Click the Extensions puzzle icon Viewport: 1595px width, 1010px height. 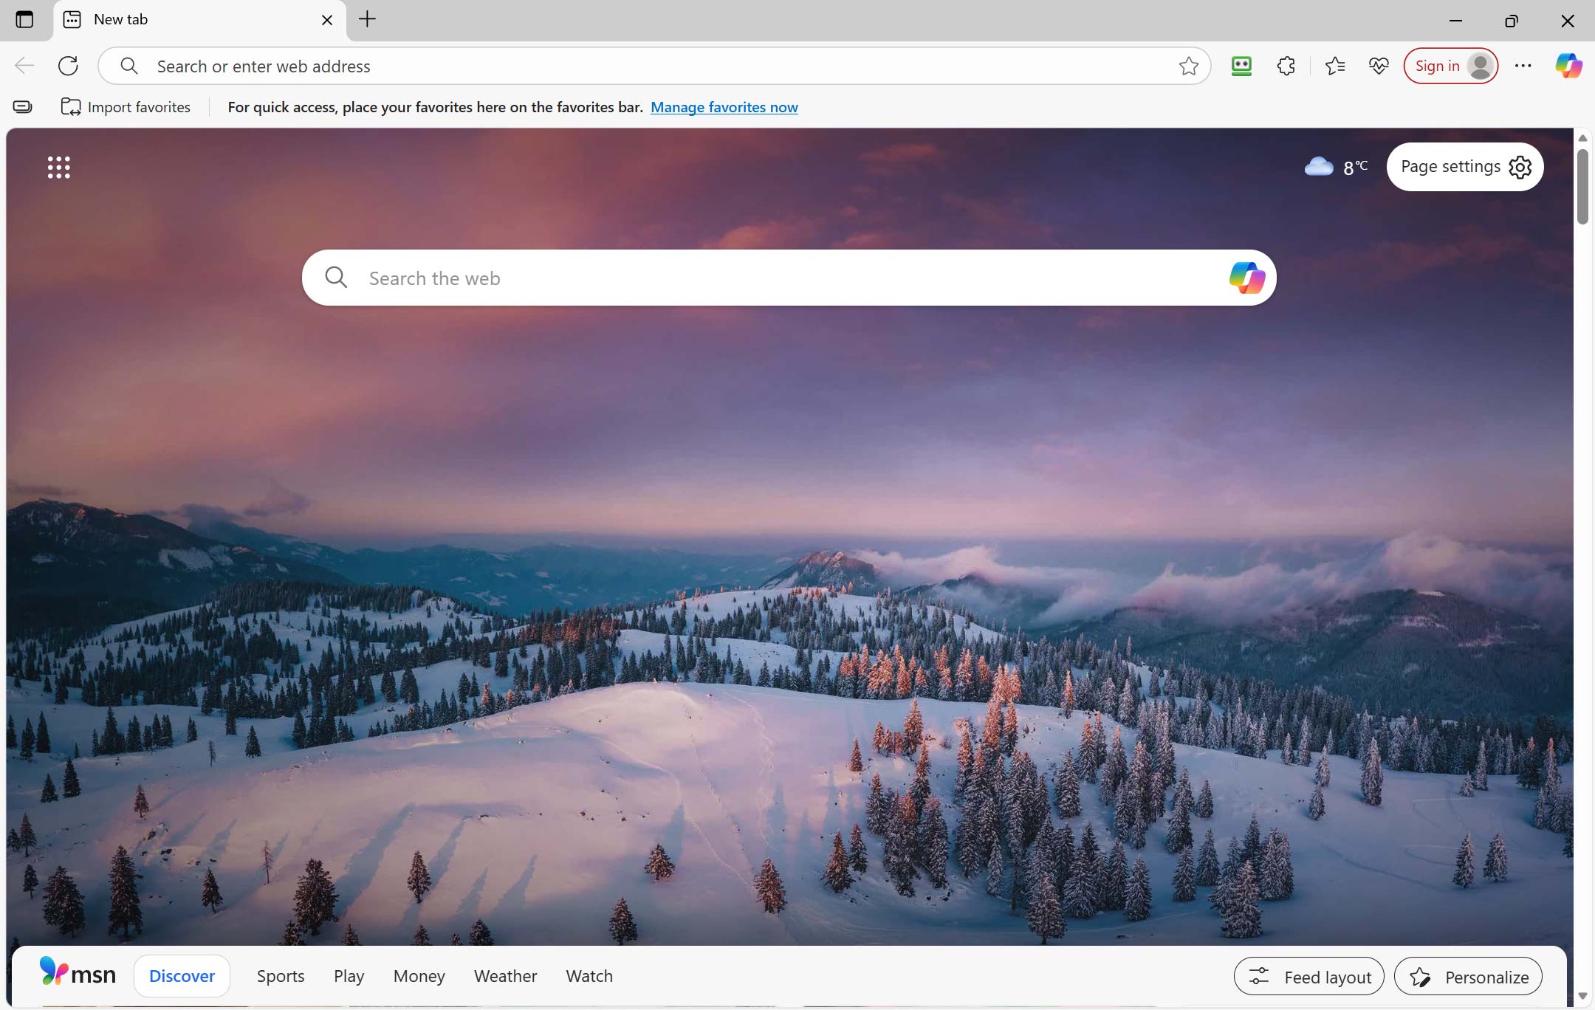pyautogui.click(x=1285, y=65)
